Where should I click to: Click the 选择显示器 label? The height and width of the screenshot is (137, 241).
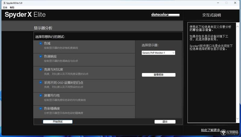[150, 45]
